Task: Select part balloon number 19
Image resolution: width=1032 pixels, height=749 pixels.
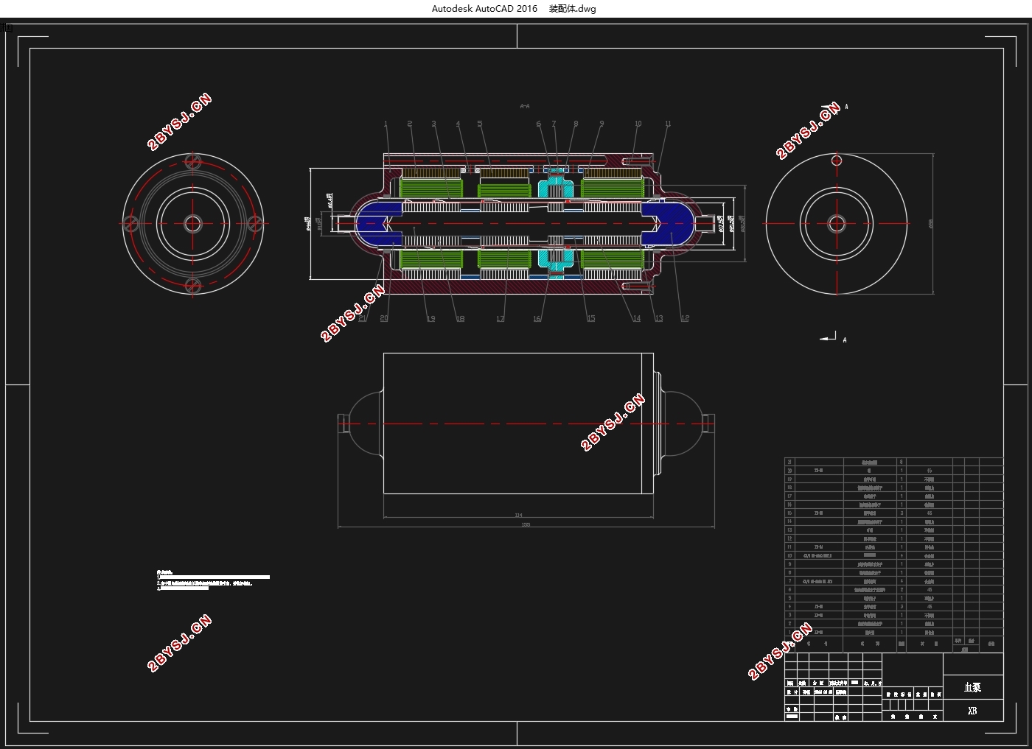Action: pos(430,318)
